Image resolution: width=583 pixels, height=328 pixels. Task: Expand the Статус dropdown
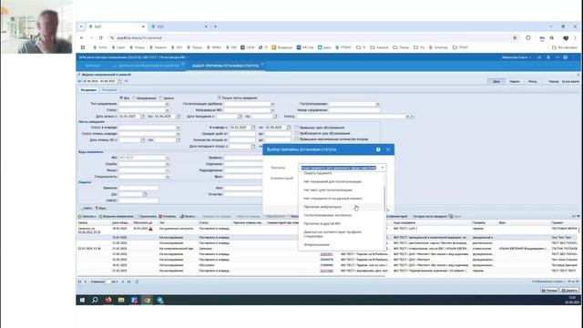(167, 110)
